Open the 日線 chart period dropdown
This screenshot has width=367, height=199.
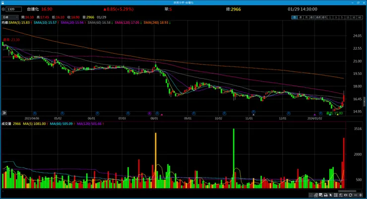10,17
